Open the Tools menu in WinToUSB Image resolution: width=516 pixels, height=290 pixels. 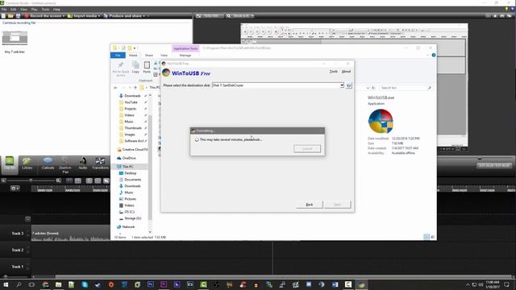click(x=333, y=72)
